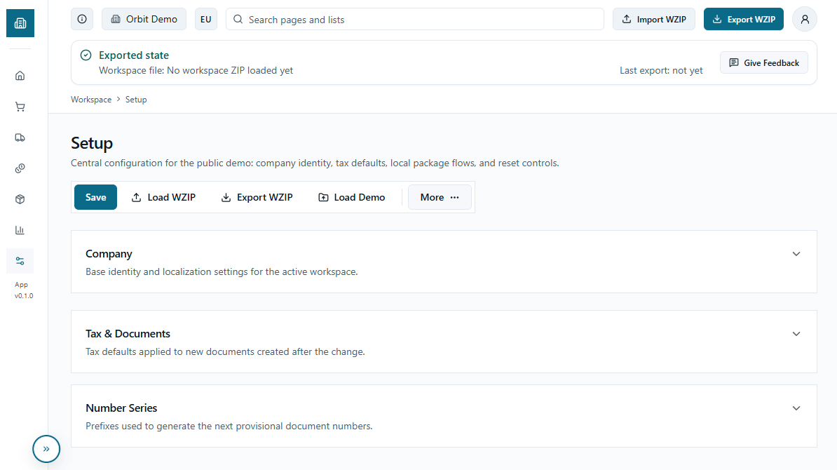837x470 pixels.
Task: Open the user profile avatar
Action: tap(805, 19)
